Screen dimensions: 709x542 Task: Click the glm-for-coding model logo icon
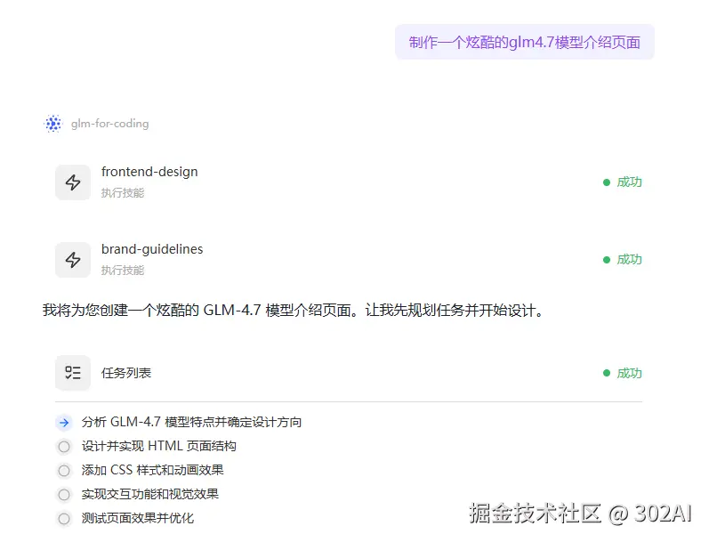pos(52,124)
